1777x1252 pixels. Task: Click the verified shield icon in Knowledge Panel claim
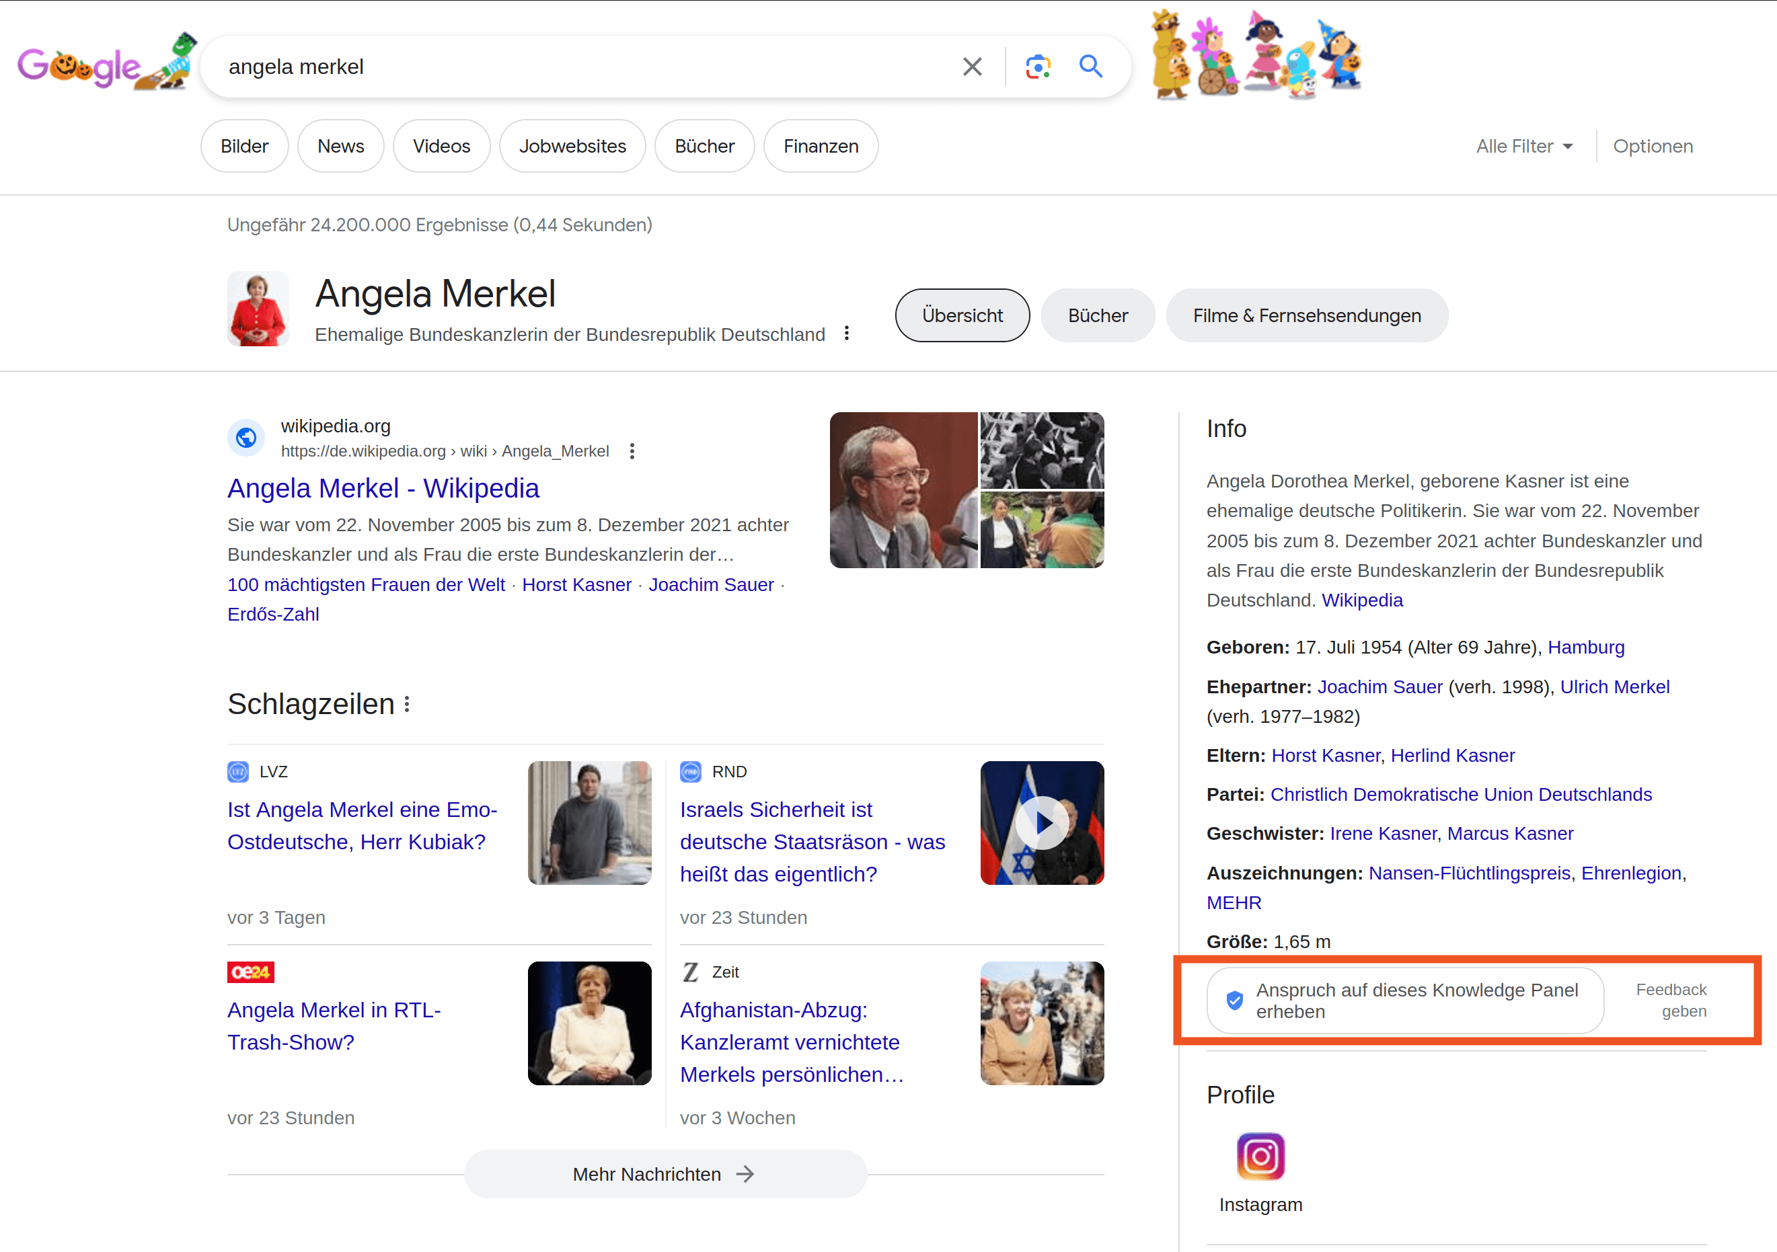pos(1234,1001)
